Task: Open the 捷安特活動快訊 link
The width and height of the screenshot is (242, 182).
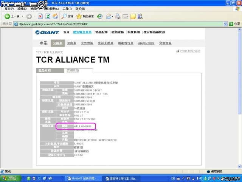Action: pos(154,32)
